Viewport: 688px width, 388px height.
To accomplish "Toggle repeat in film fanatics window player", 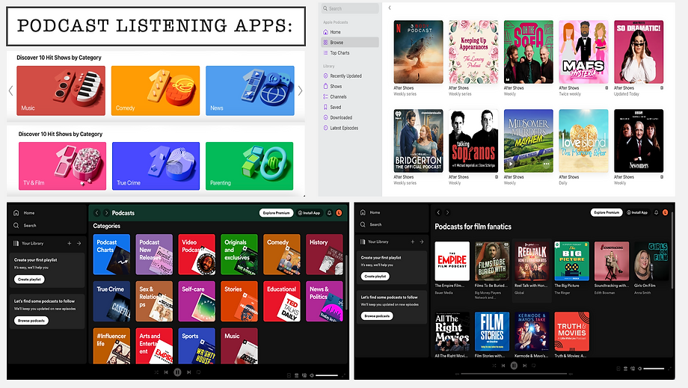I will pyautogui.click(x=533, y=366).
